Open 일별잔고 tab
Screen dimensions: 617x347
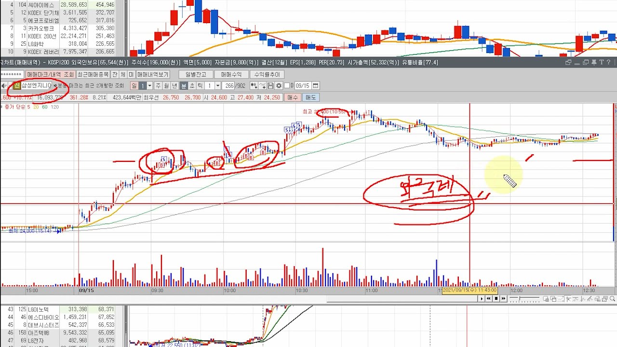(196, 74)
